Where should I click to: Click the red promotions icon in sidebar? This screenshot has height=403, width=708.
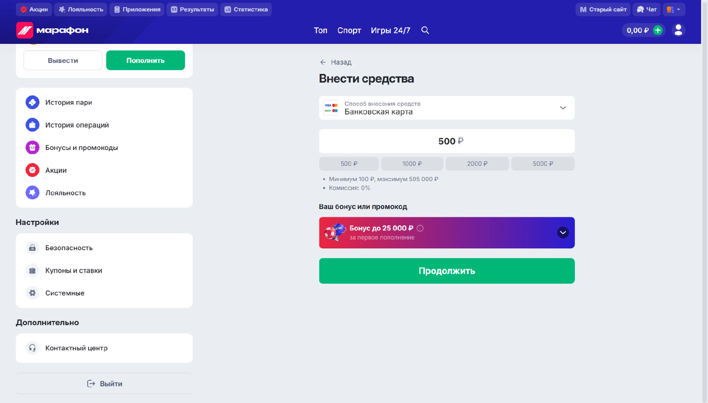(32, 170)
